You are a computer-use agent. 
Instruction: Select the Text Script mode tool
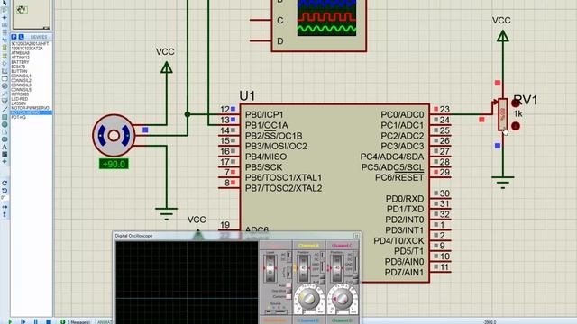pos(5,32)
